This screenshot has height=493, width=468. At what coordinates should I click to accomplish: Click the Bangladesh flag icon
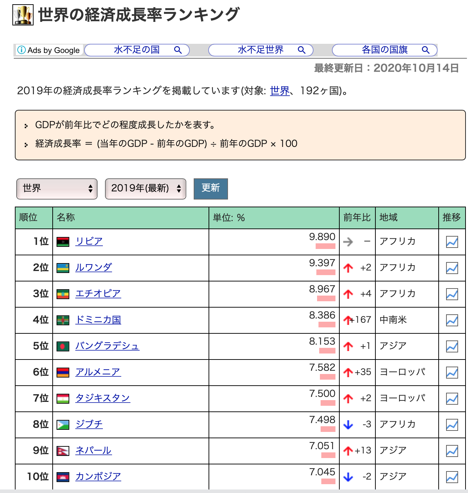tap(63, 346)
